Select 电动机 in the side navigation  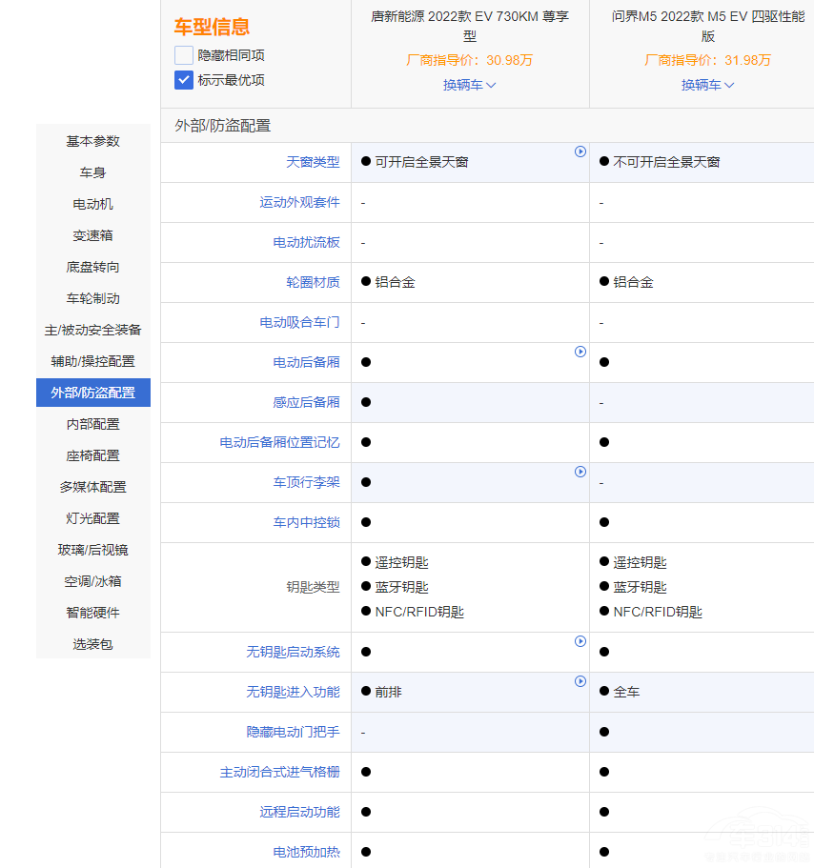[93, 204]
